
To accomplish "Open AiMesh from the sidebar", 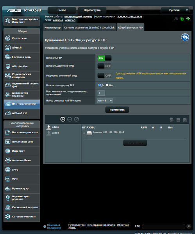I will tap(22, 48).
